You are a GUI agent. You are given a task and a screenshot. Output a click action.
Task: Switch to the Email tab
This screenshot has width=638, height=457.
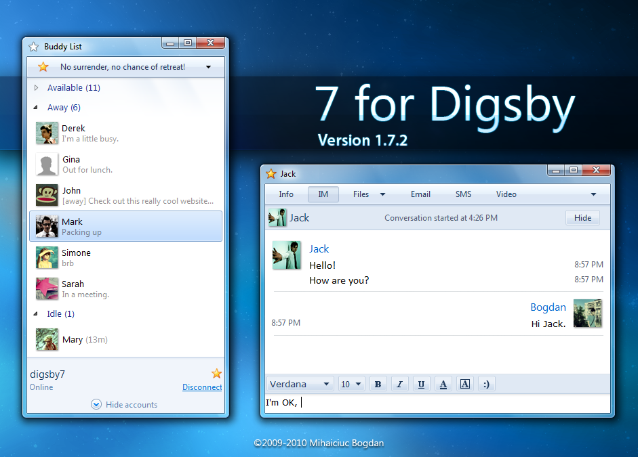tap(420, 194)
